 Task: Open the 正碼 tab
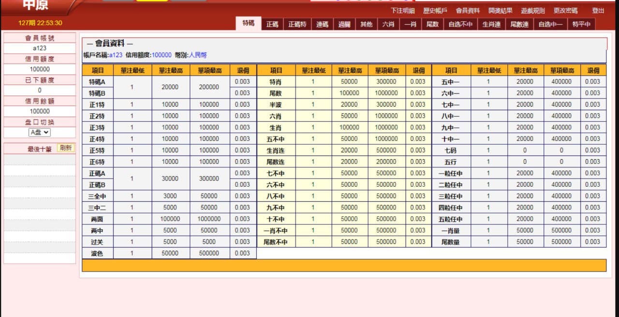click(x=272, y=24)
